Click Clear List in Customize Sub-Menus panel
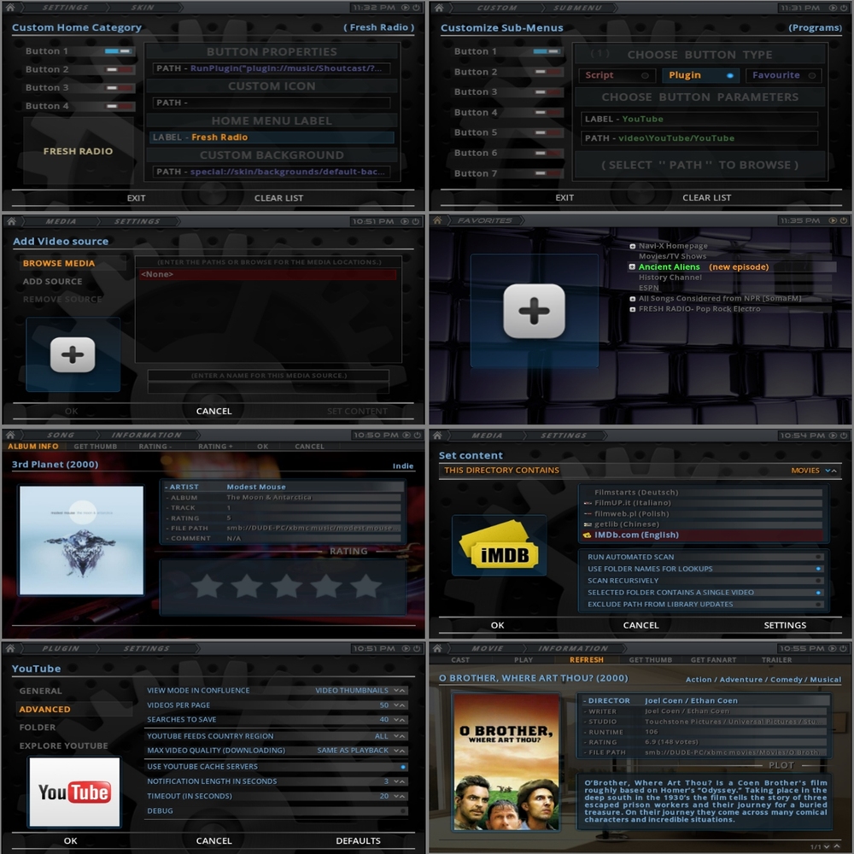The width and height of the screenshot is (854, 854). (x=707, y=198)
